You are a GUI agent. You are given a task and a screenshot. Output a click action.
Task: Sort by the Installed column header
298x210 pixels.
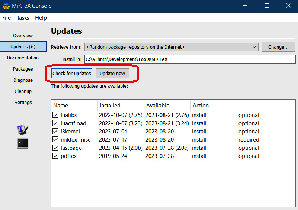121,106
